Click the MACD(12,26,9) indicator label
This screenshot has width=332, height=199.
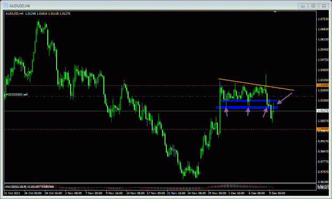pyautogui.click(x=29, y=187)
